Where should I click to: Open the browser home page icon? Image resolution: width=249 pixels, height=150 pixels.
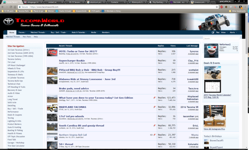(15, 7)
